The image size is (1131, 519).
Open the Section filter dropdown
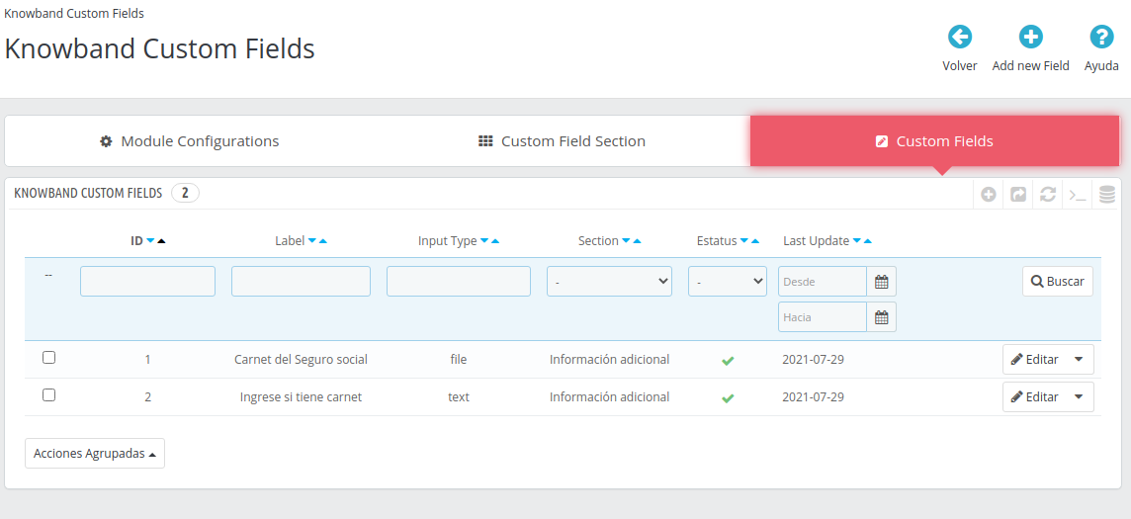pos(609,282)
